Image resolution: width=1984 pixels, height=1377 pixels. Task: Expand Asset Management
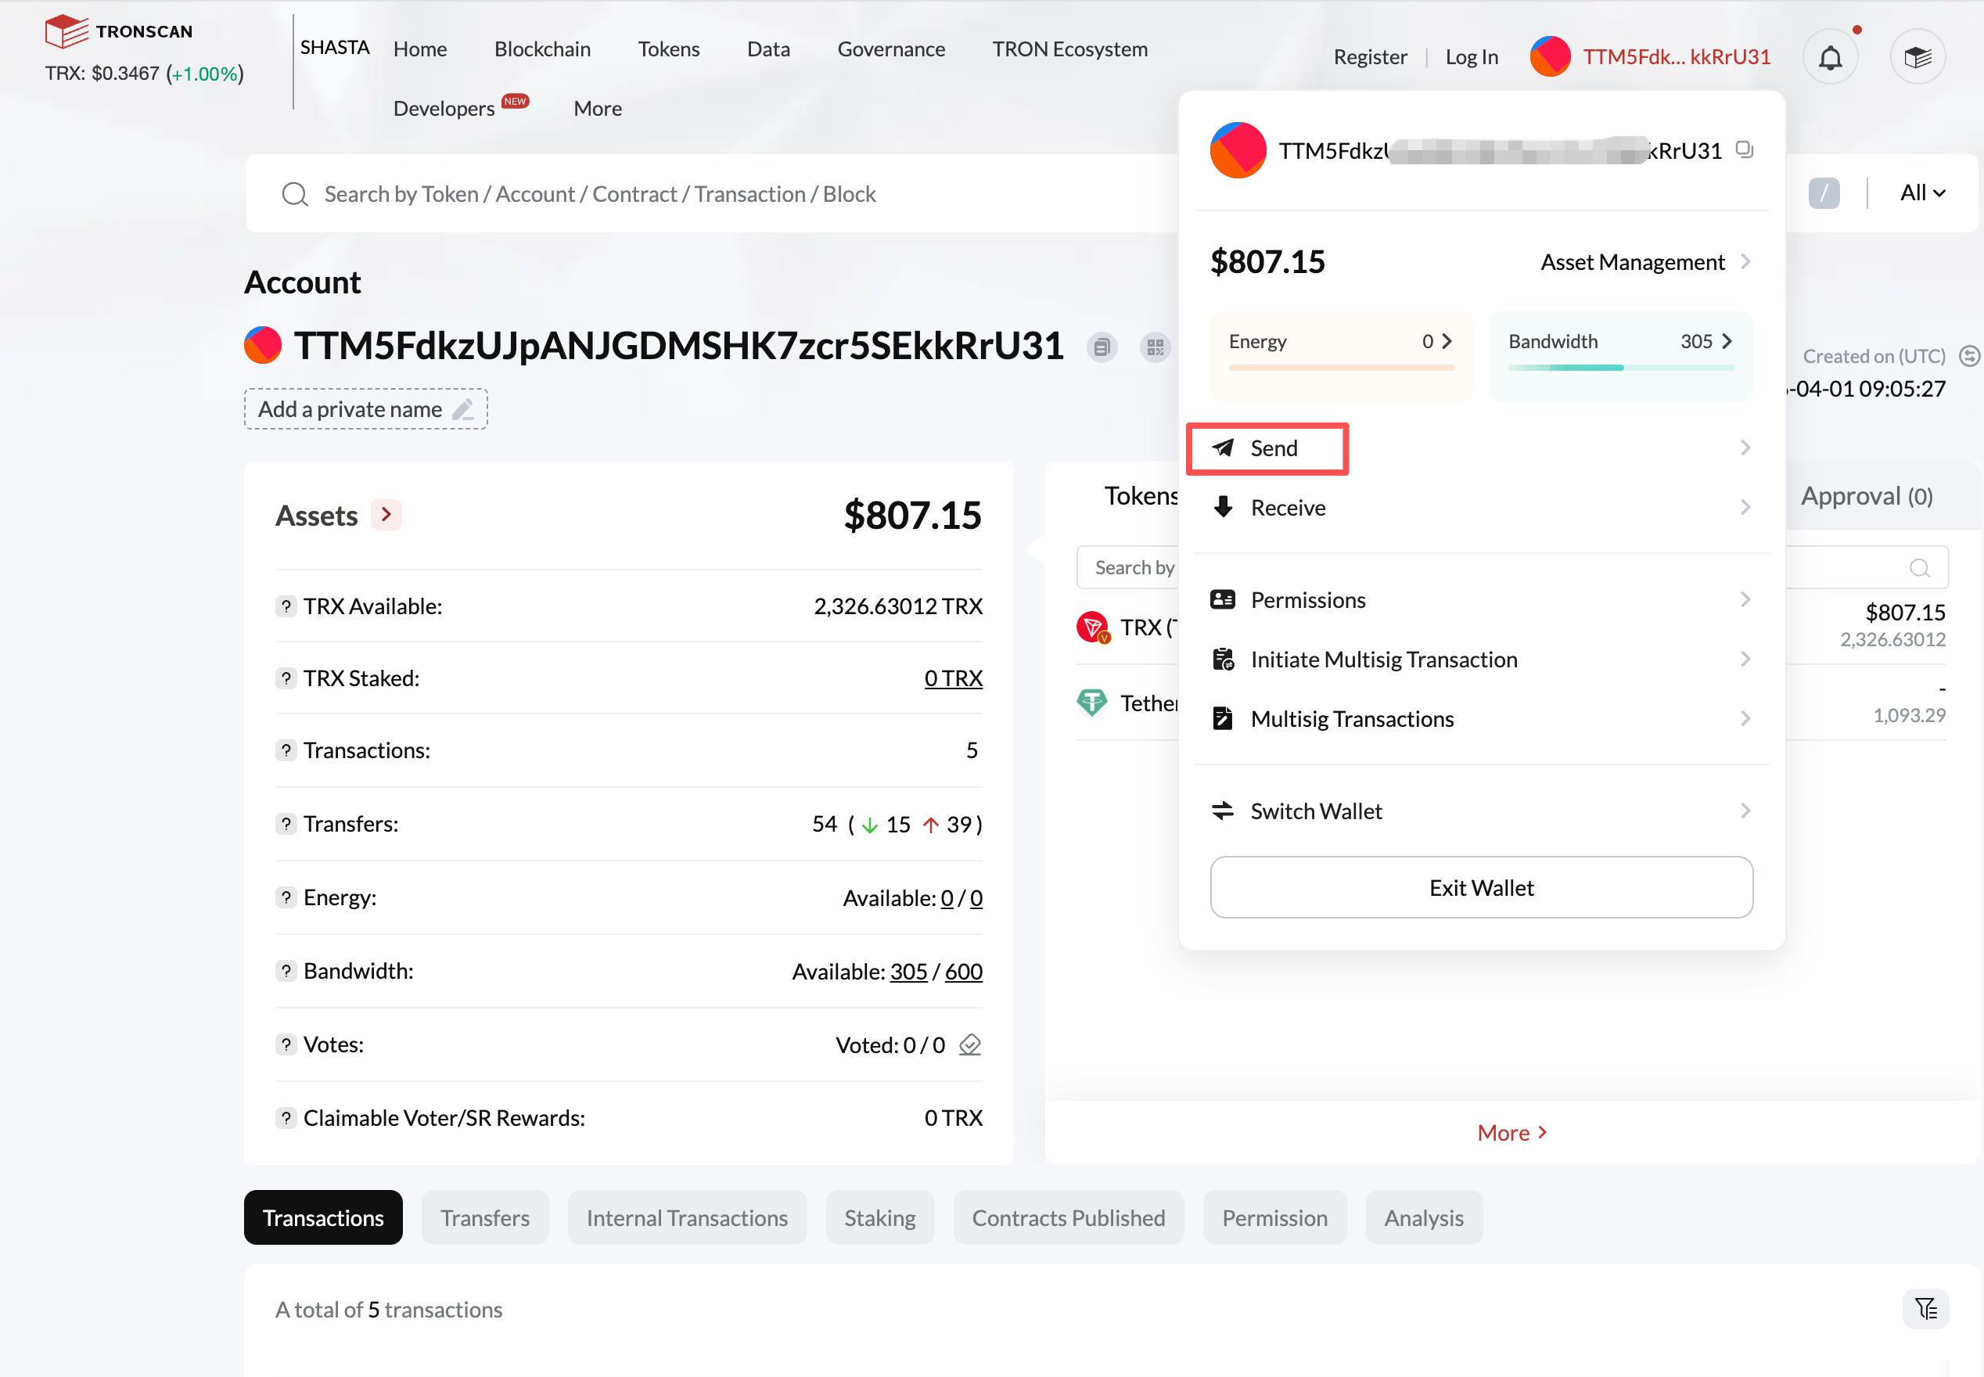1646,261
